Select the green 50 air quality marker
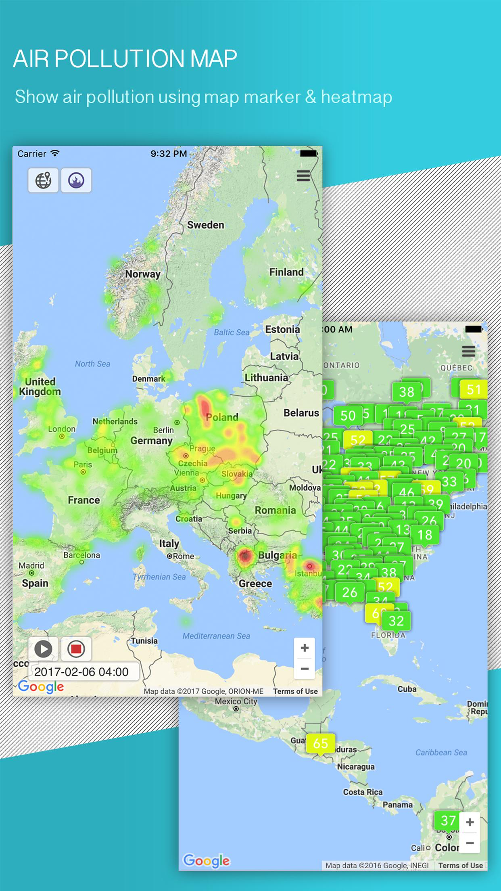 [x=348, y=416]
